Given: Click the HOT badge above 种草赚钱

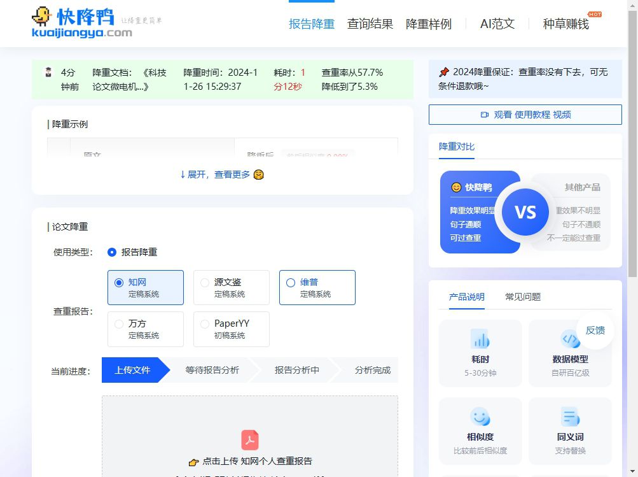Looking at the screenshot, I should (595, 14).
